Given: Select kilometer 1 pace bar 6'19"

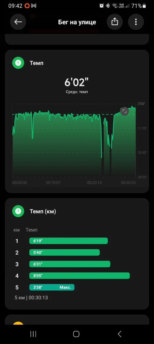Looking at the screenshot, I should (68, 241).
